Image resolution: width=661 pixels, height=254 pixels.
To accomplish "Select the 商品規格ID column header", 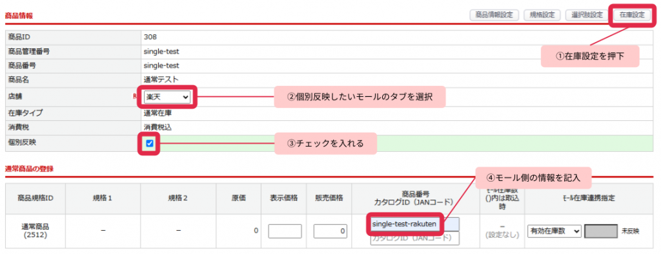I will point(36,198).
